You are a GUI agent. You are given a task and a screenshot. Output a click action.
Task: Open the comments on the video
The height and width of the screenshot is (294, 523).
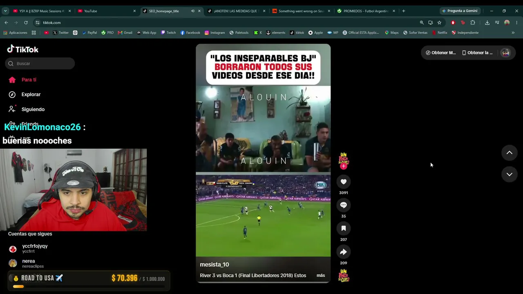click(x=343, y=205)
